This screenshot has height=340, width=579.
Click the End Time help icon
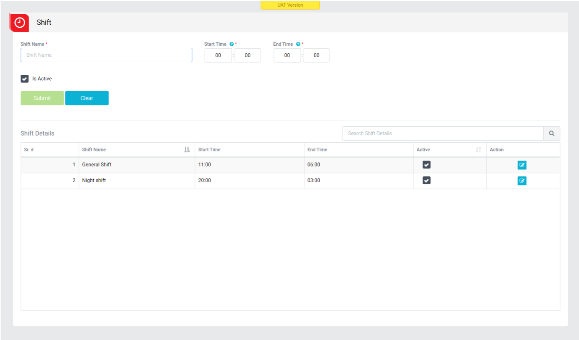298,44
